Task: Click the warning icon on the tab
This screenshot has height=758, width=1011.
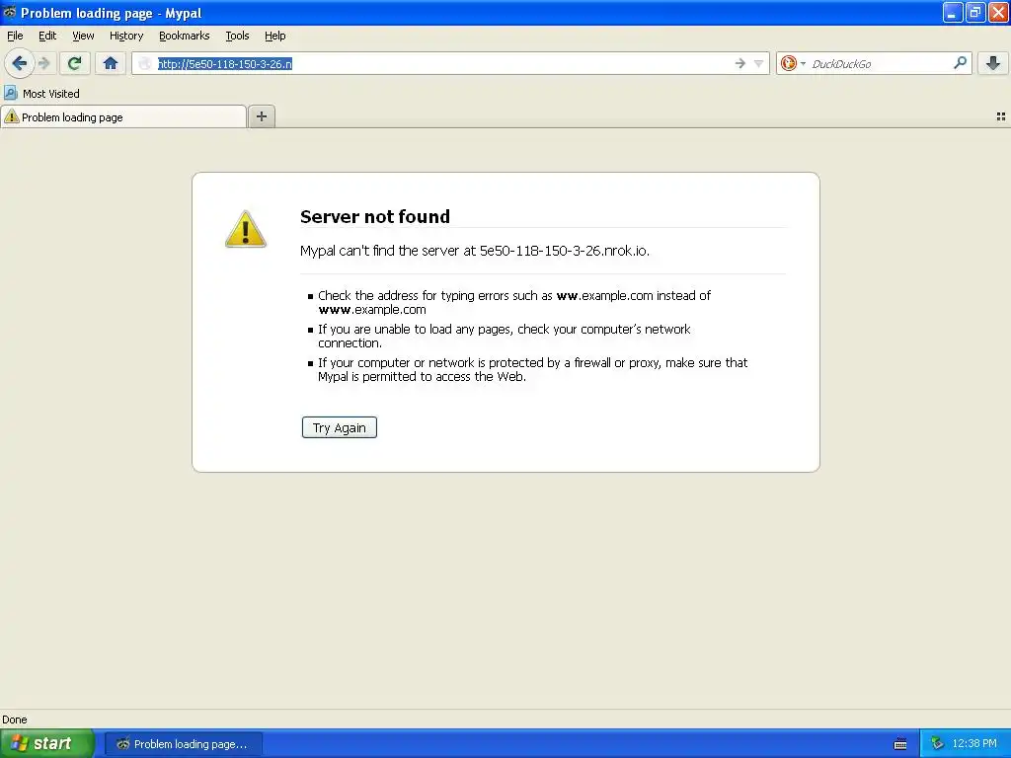Action: click(x=11, y=116)
